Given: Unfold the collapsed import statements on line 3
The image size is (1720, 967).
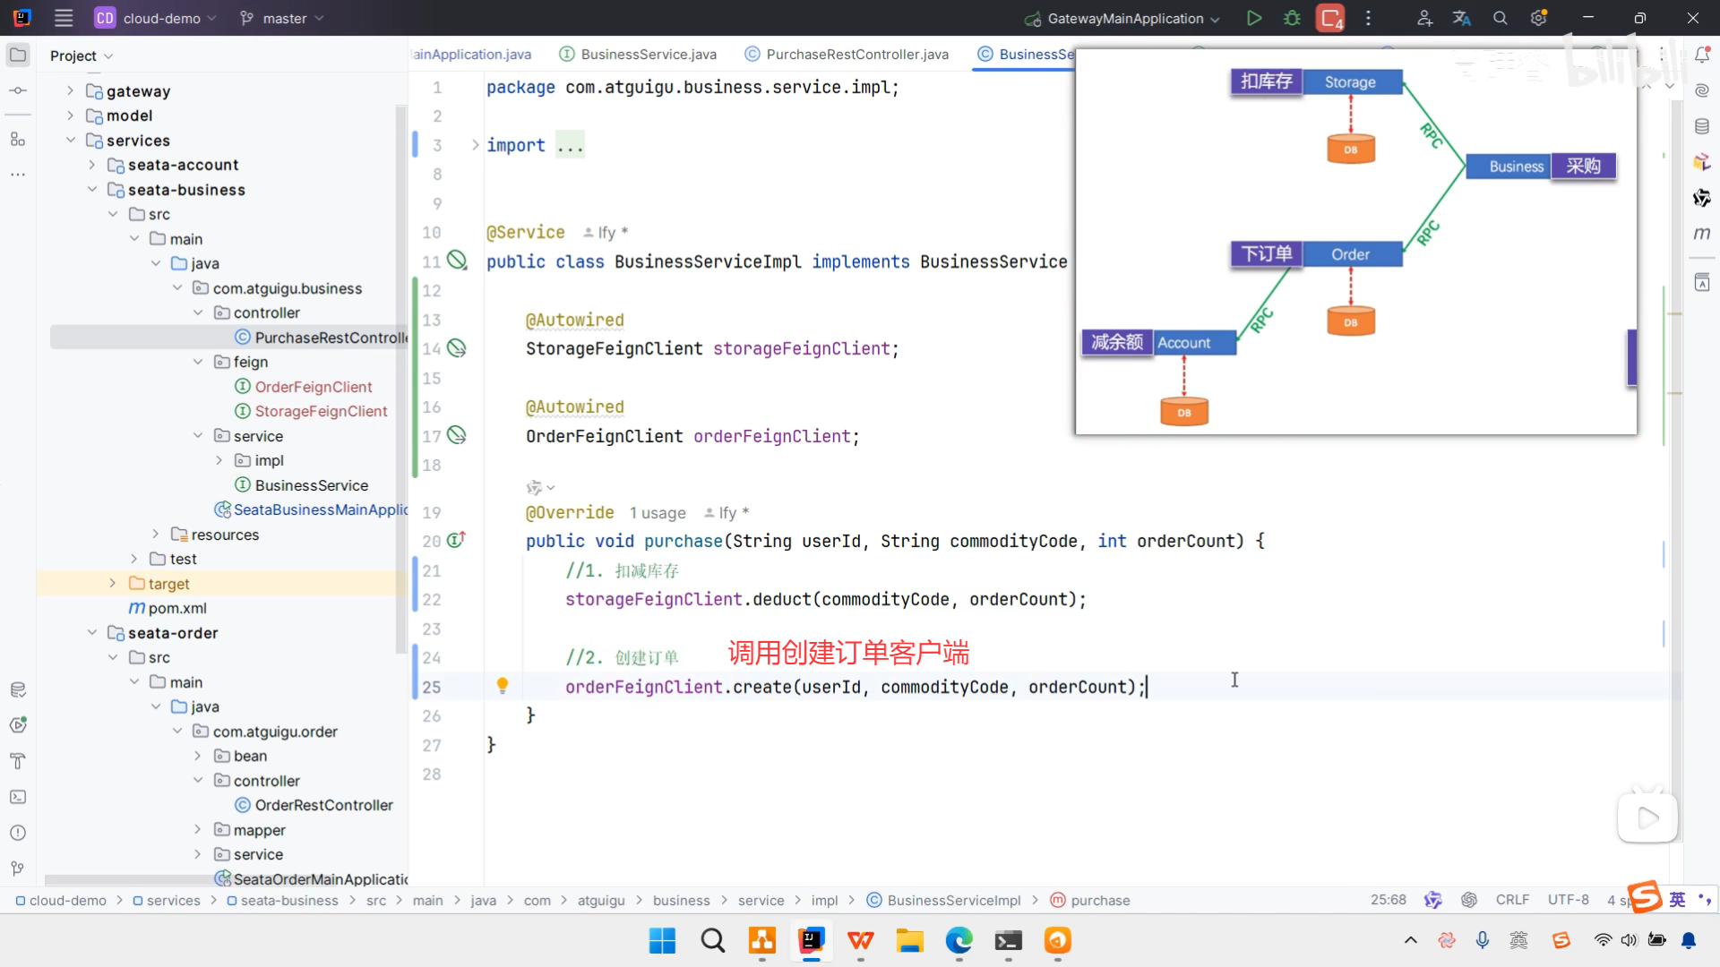Looking at the screenshot, I should click(476, 145).
